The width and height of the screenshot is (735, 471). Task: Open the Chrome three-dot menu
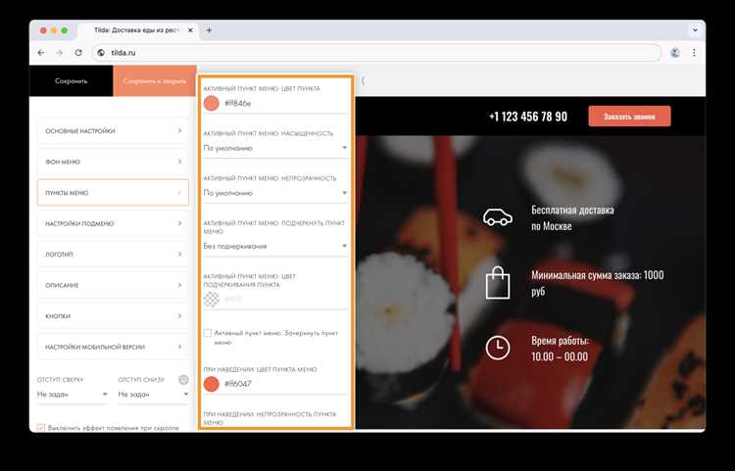click(x=694, y=53)
